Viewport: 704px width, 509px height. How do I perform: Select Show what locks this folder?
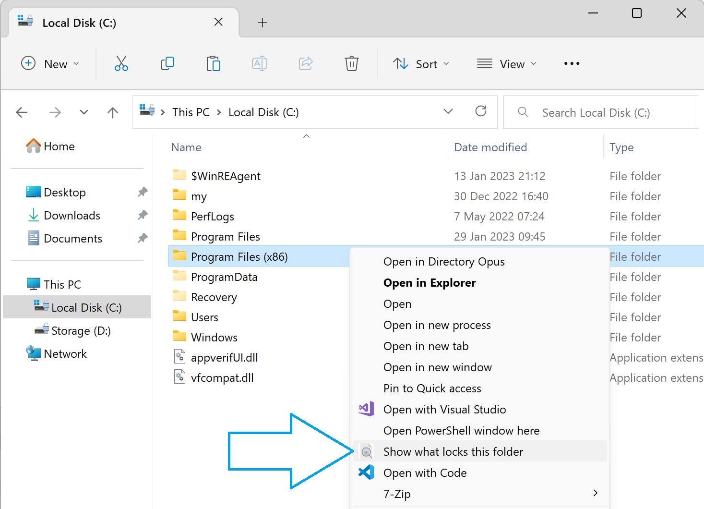point(480,451)
